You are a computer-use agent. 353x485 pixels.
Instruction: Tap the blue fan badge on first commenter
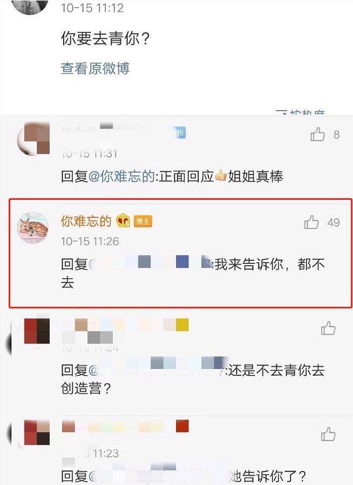180,133
